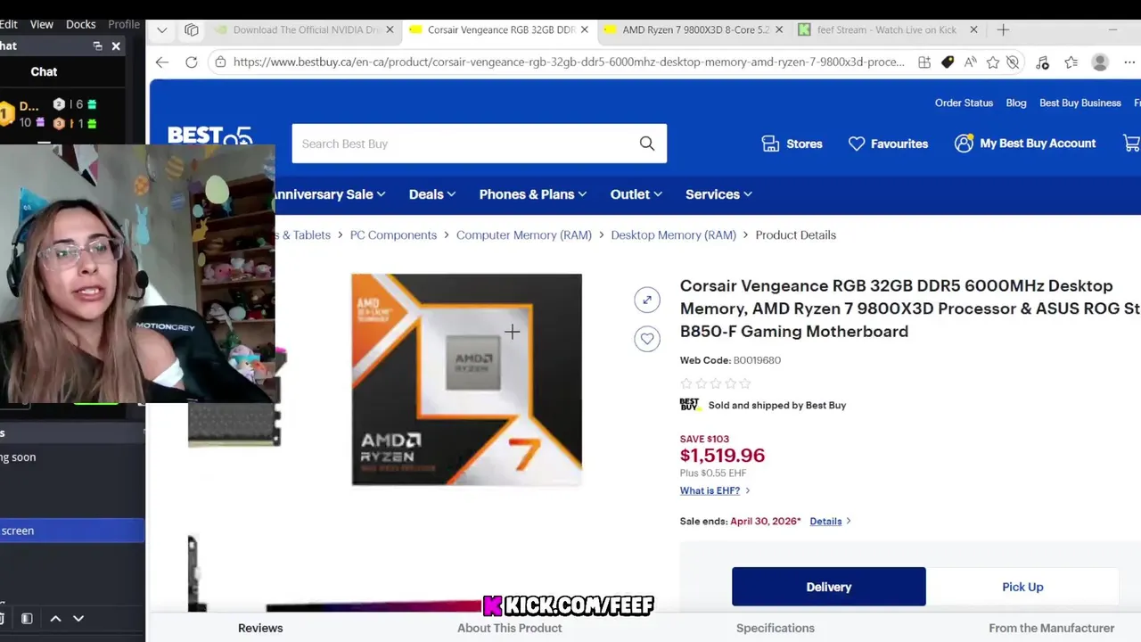Expand Anniversary Sale menu
The height and width of the screenshot is (642, 1141).
pos(329,194)
